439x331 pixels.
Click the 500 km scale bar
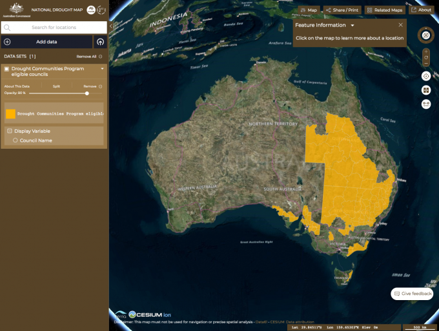[x=420, y=327]
